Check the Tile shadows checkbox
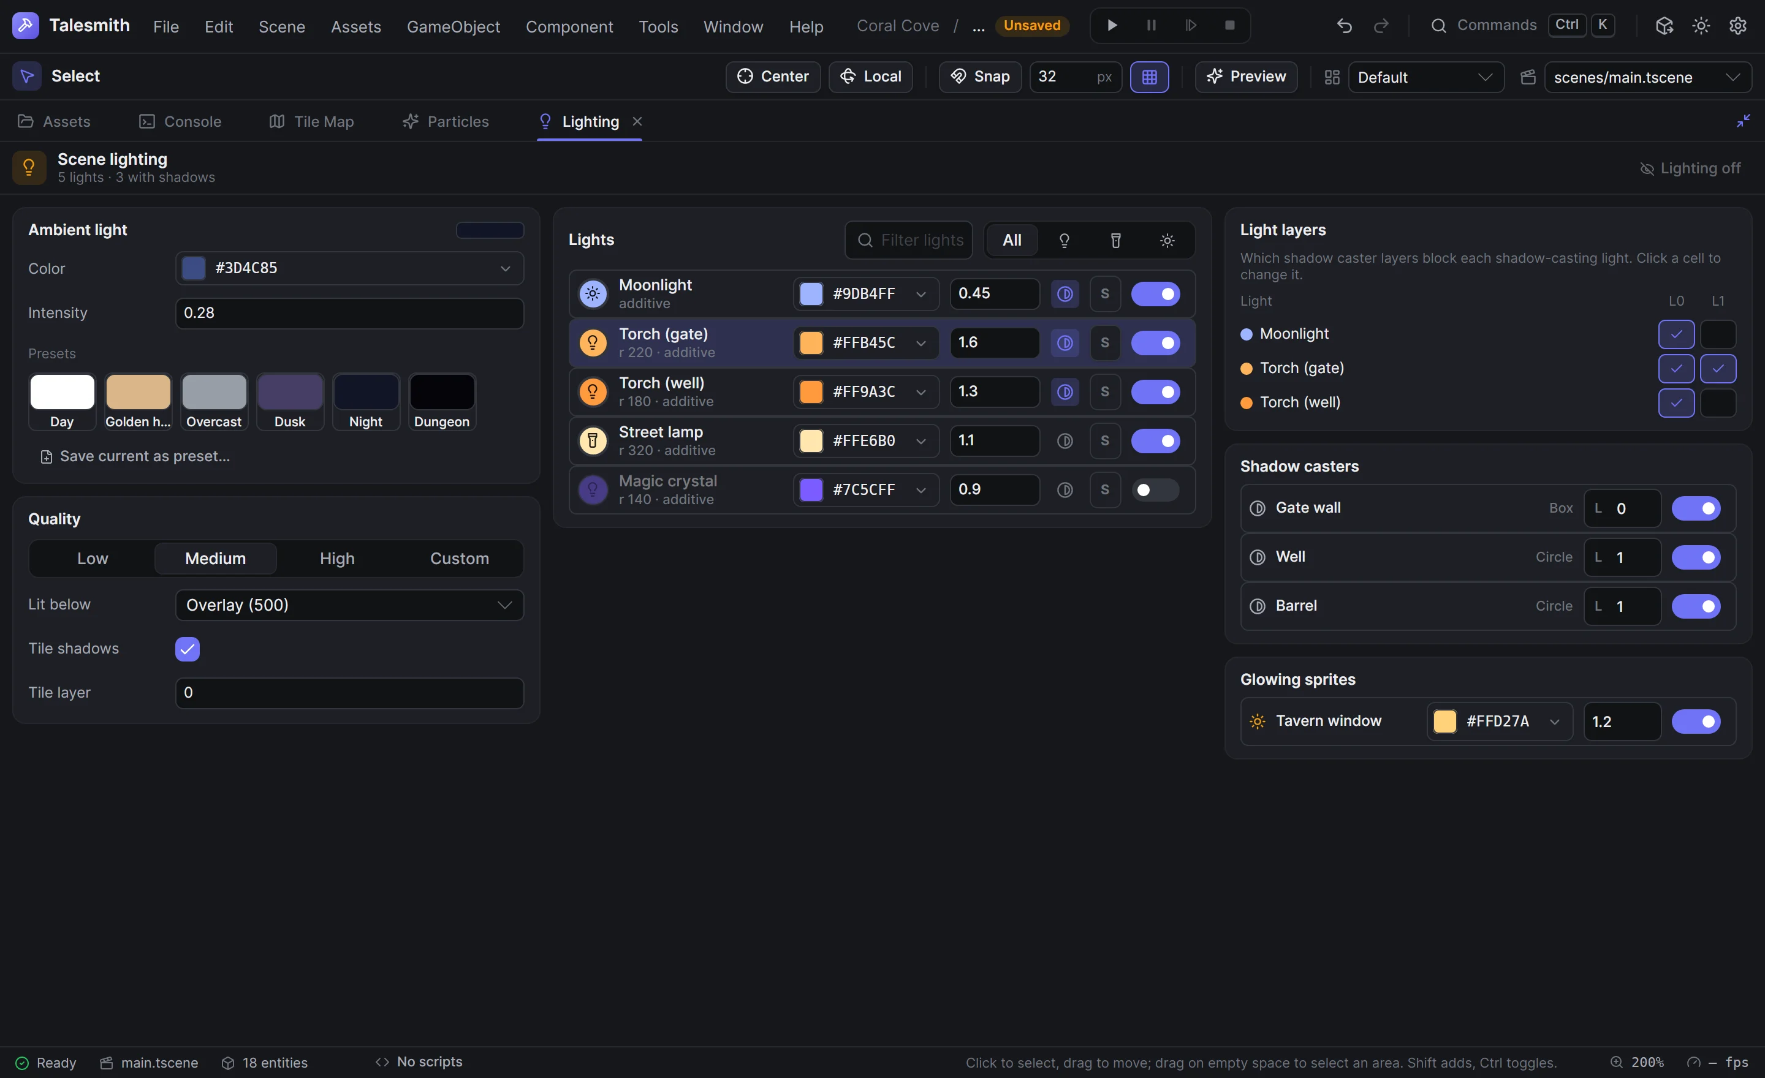 coord(188,649)
